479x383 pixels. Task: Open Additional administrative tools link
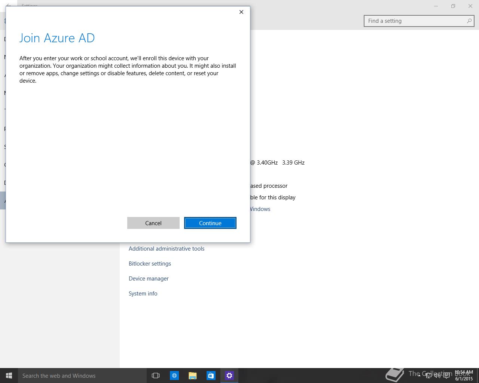click(167, 249)
